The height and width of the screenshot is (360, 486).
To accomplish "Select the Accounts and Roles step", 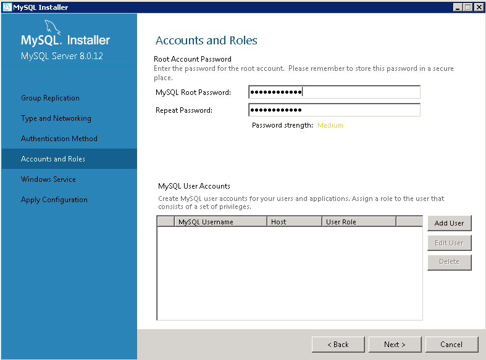I will click(x=53, y=159).
